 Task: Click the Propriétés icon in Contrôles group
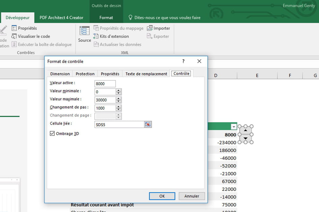click(x=14, y=28)
